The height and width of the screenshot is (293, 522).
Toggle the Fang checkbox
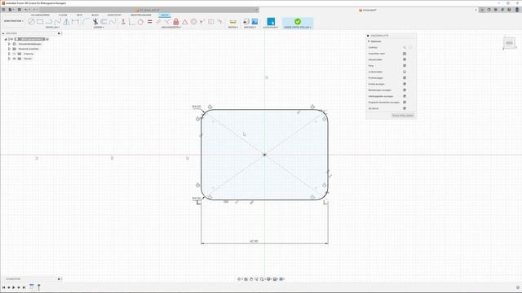405,65
